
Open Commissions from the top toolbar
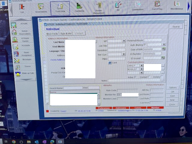pos(137,7)
